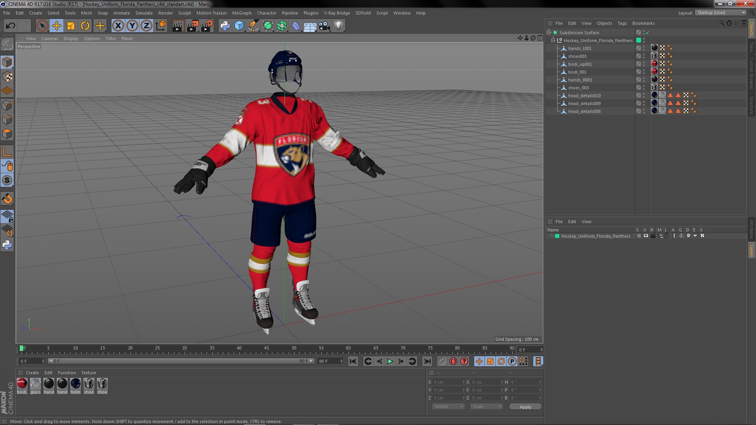Open the Spline pen tool
This screenshot has height=425, width=756.
[x=254, y=26]
